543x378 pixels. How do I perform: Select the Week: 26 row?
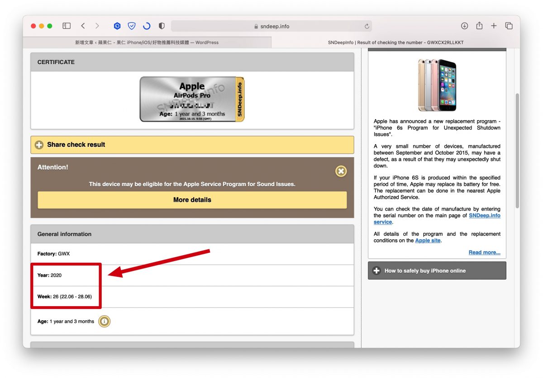coord(192,297)
